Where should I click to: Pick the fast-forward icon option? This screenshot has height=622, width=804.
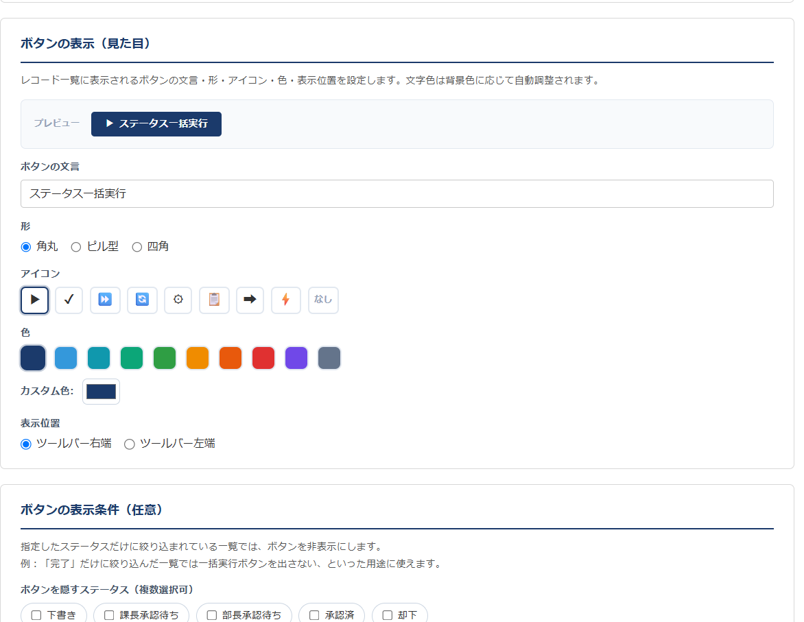click(x=105, y=300)
